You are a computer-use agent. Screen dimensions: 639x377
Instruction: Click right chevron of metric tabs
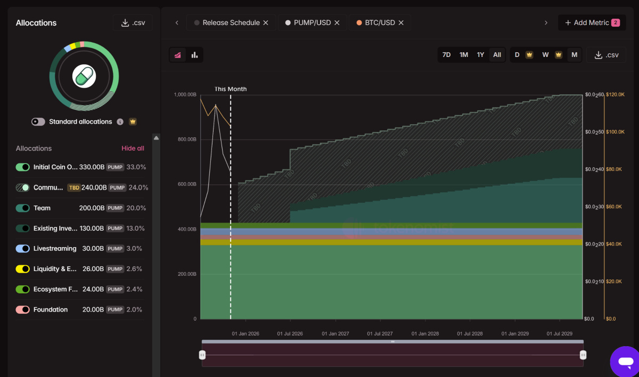(546, 23)
